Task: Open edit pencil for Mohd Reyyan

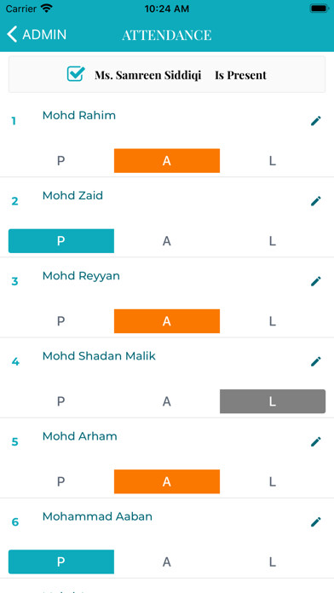Action: point(315,281)
